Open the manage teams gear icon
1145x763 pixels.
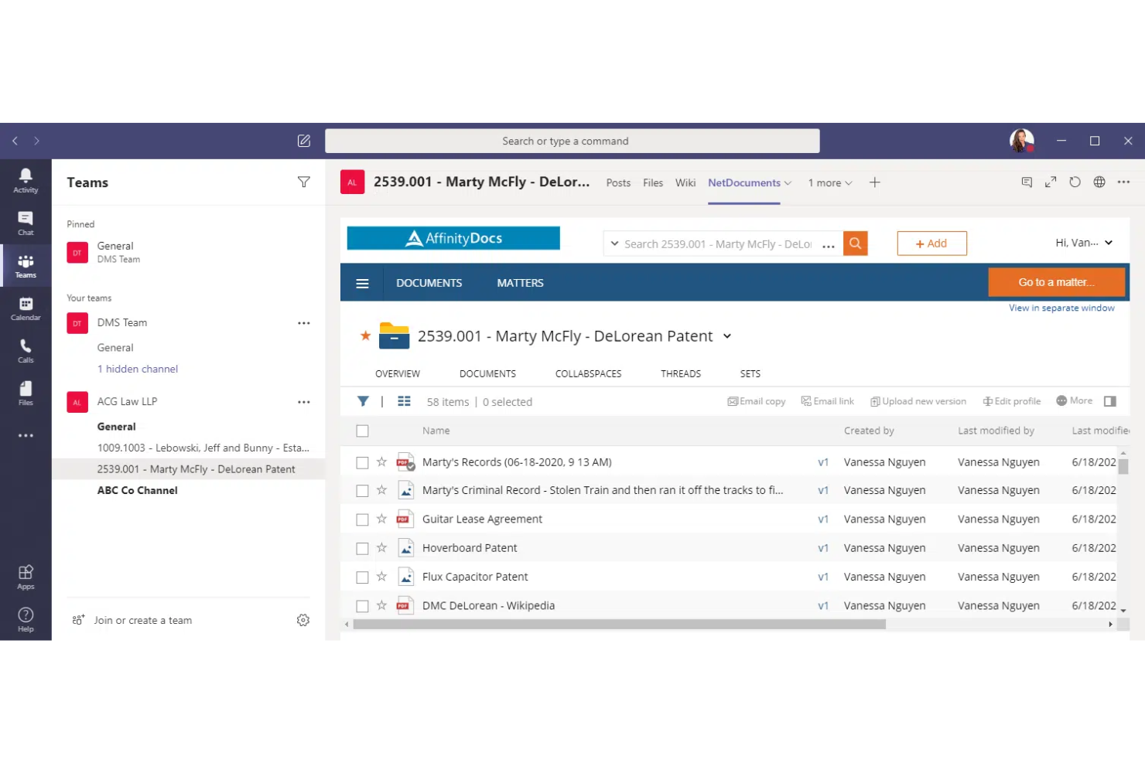303,620
